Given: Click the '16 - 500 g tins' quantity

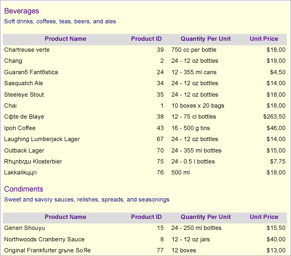Looking at the screenshot, I should click(191, 128).
